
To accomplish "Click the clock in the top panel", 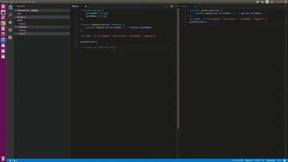I will click(x=279, y=2).
